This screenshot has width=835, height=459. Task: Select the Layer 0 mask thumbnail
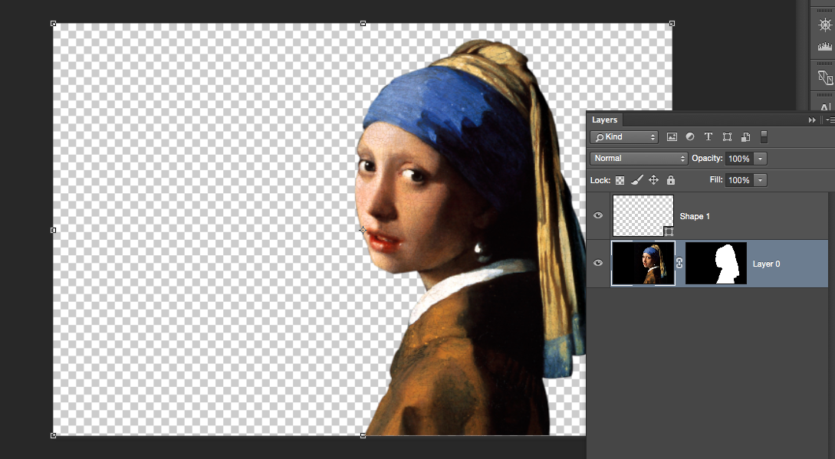(x=715, y=263)
